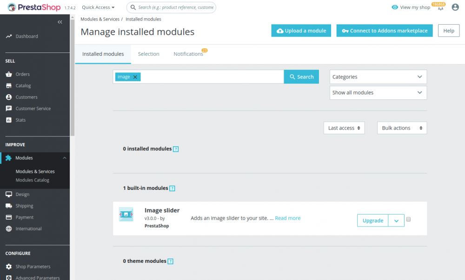
Task: Click Upload a module button
Action: click(x=300, y=31)
